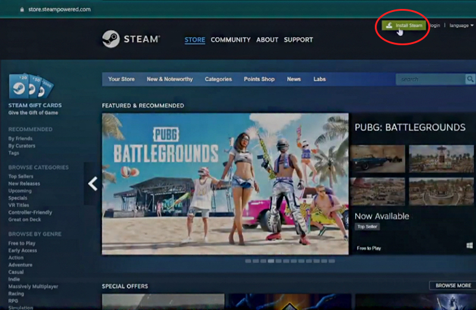
Task: Click the Install Steam button
Action: [x=404, y=26]
